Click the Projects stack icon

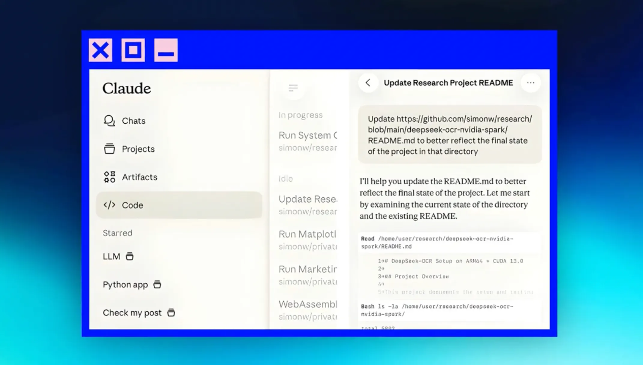click(x=109, y=149)
